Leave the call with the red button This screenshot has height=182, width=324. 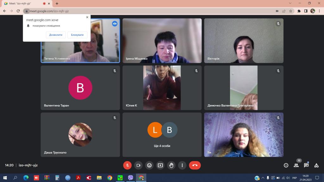point(195,165)
